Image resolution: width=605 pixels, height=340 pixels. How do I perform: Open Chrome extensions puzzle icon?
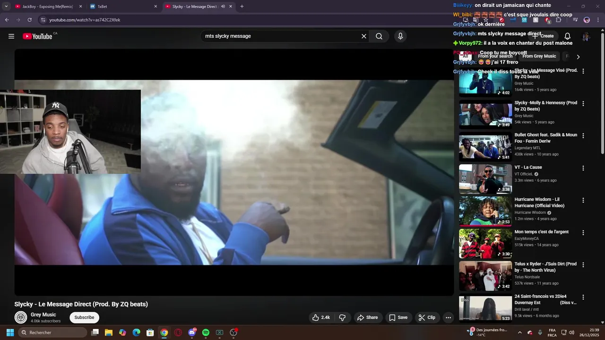coord(559,20)
